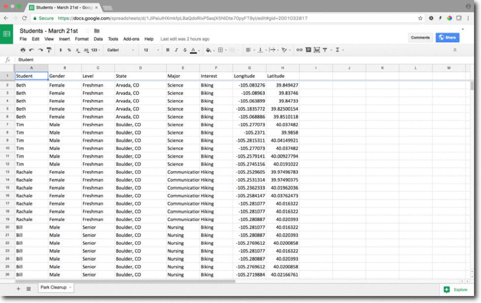
Task: Click the move to folder icon
Action: point(97,31)
